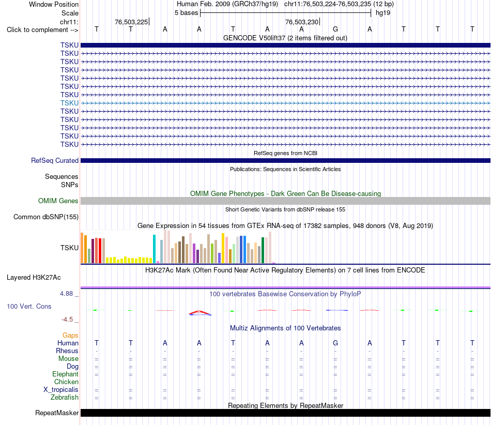Screen dimensions: 491x425
Task: Click the Human alignment row label
Action: coord(68,343)
